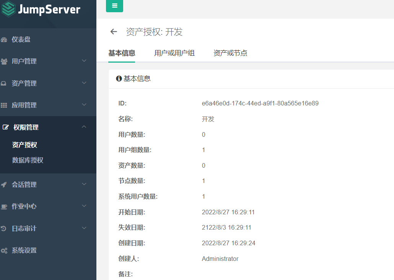Click the rocket icon beside 会话管理
Screen dimensions: 394x280
pyautogui.click(x=4, y=185)
